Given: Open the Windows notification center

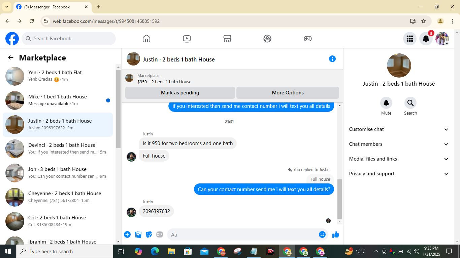Looking at the screenshot, I should point(449,251).
